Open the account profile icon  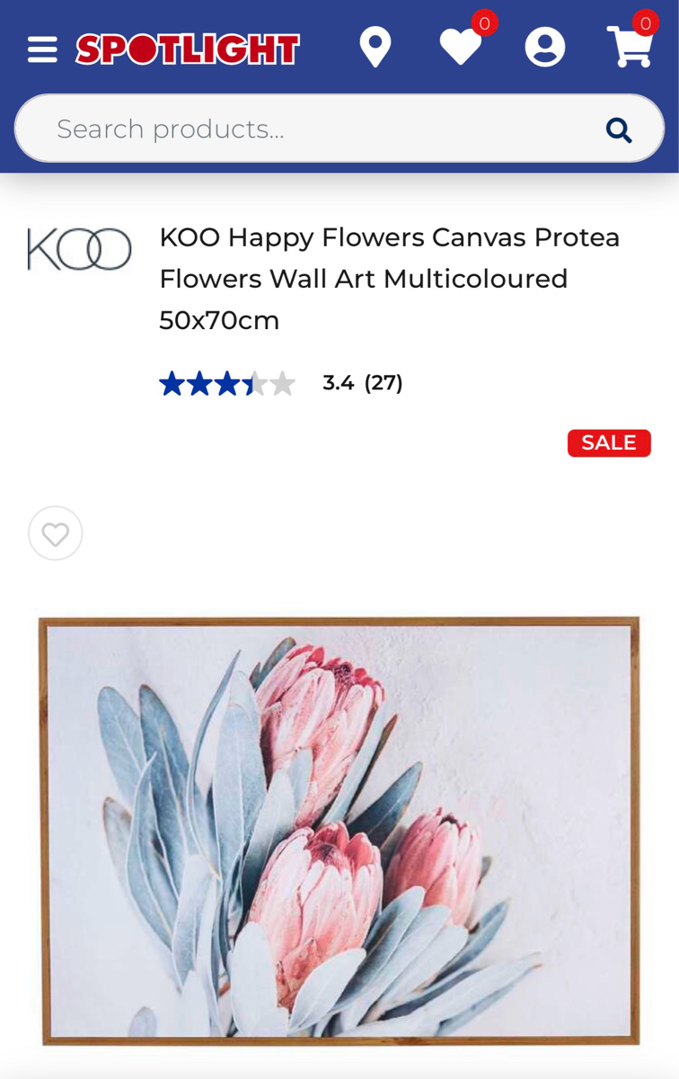pos(544,48)
